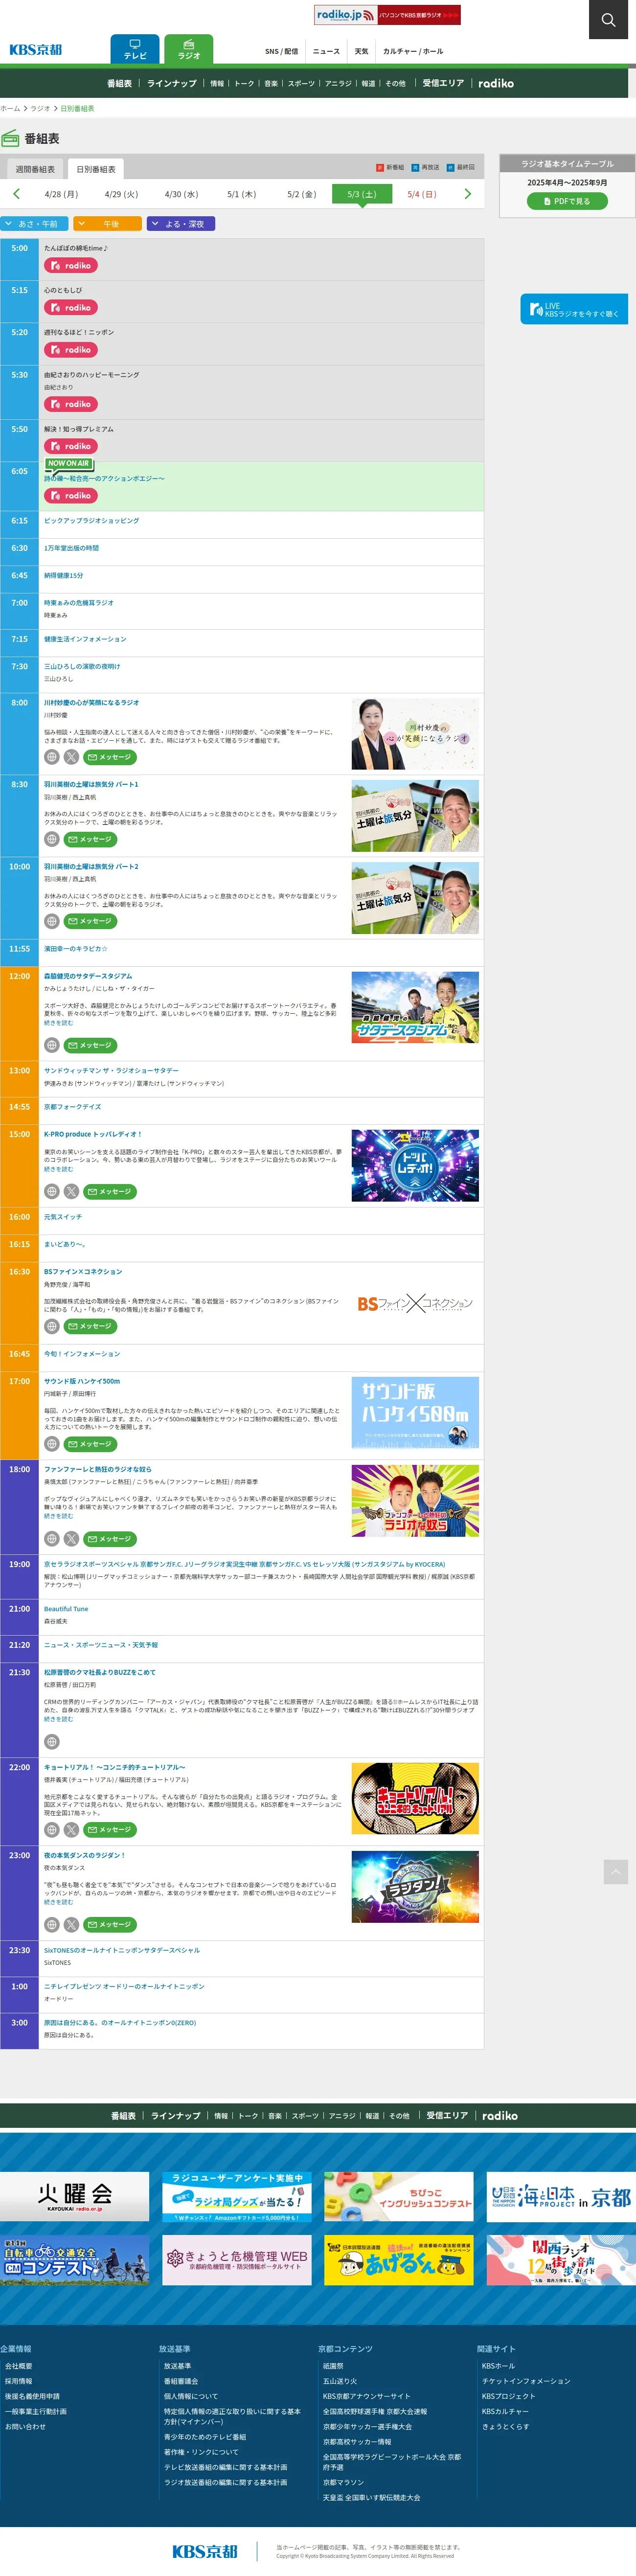Open X icon for ファンファーレと熱狂 program
Image resolution: width=636 pixels, height=2576 pixels.
[x=71, y=1539]
